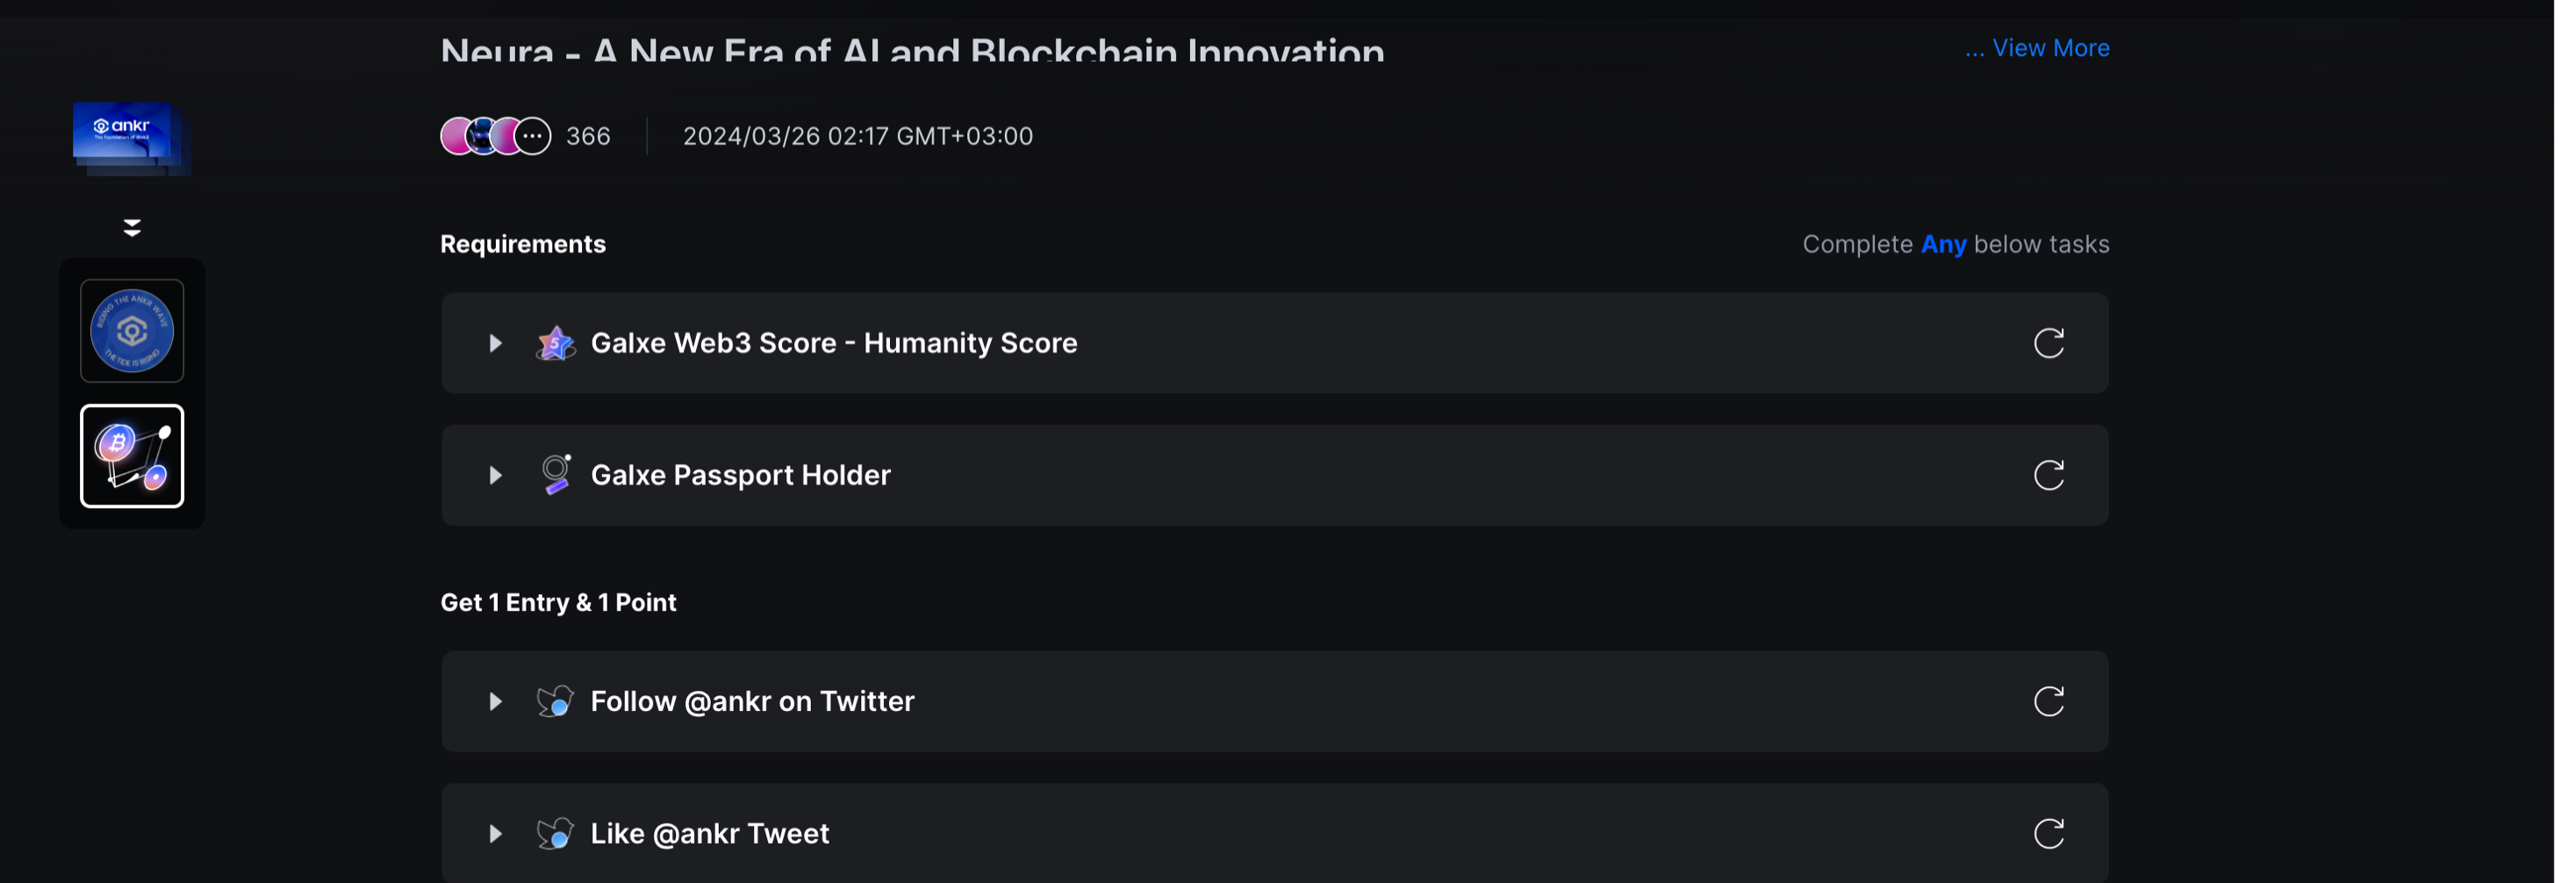Click the Twitter bird icon beside Follow @ankr
This screenshot has width=2576, height=883.
555,701
